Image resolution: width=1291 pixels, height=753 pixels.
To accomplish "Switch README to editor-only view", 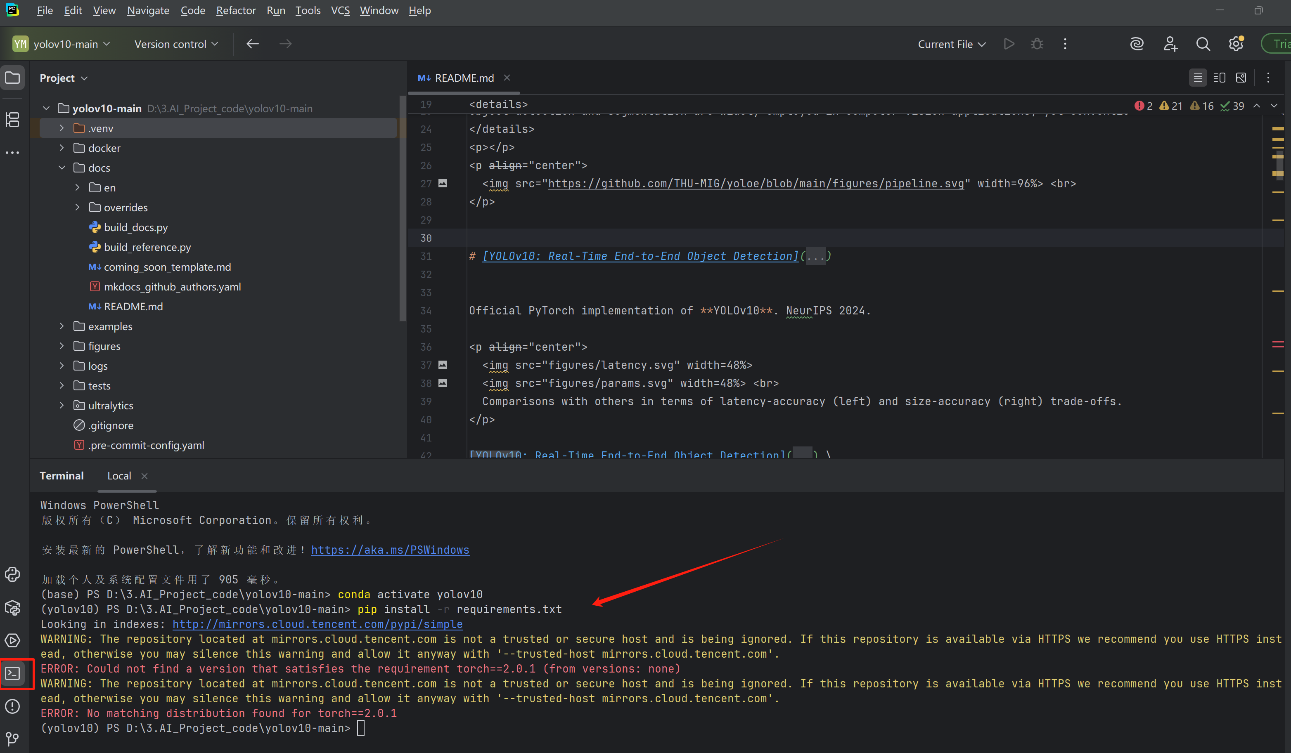I will click(1198, 77).
